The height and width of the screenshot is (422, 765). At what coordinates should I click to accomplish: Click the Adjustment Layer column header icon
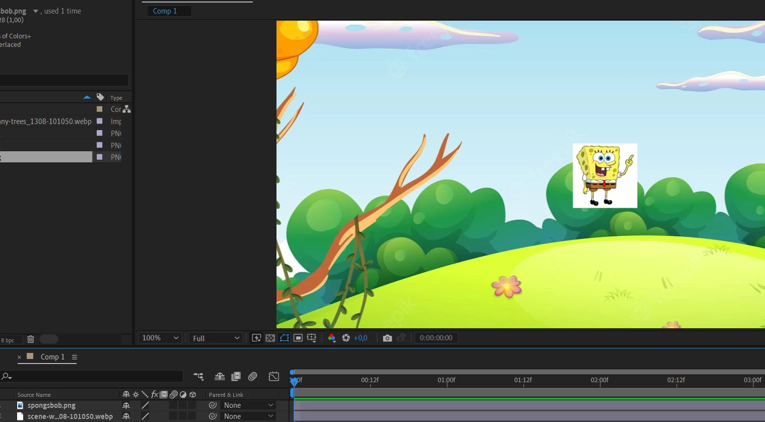click(x=183, y=395)
